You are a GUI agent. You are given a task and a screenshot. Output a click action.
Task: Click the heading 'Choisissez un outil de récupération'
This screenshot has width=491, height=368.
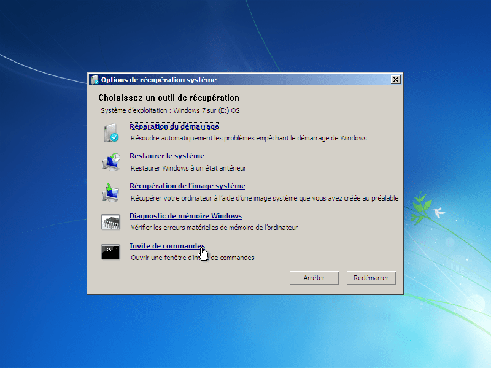(169, 98)
